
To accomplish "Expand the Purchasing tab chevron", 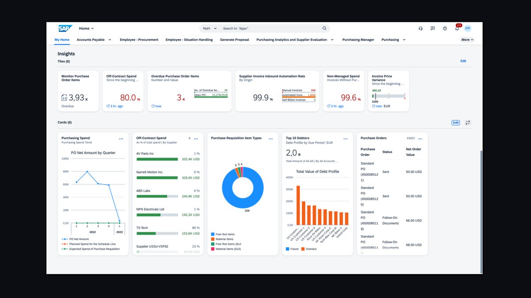I will tap(404, 40).
